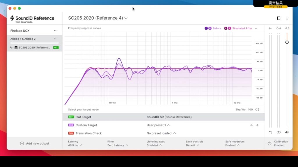Select the next custom target preset arrow
This screenshot has height=167, width=298.
(x=257, y=125)
